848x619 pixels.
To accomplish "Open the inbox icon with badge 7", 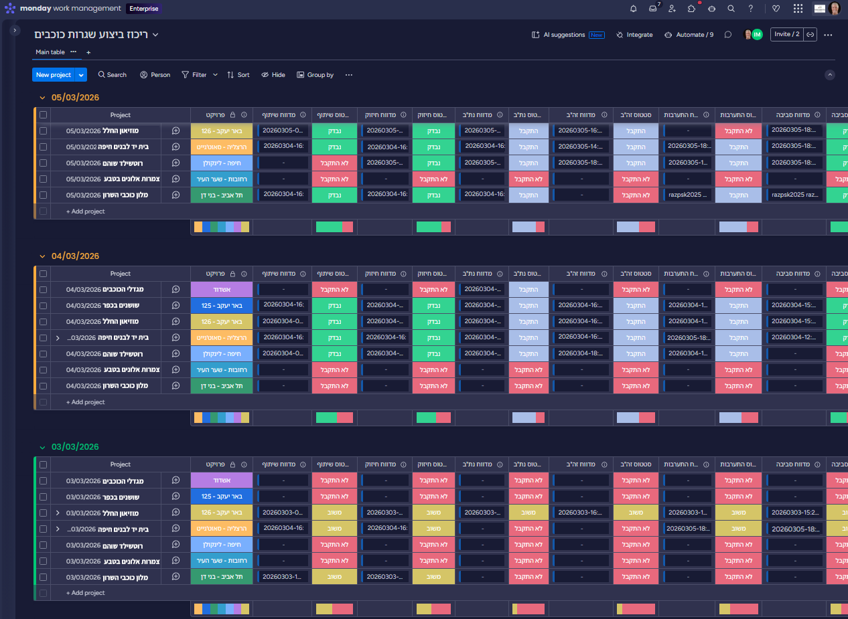I will click(653, 9).
